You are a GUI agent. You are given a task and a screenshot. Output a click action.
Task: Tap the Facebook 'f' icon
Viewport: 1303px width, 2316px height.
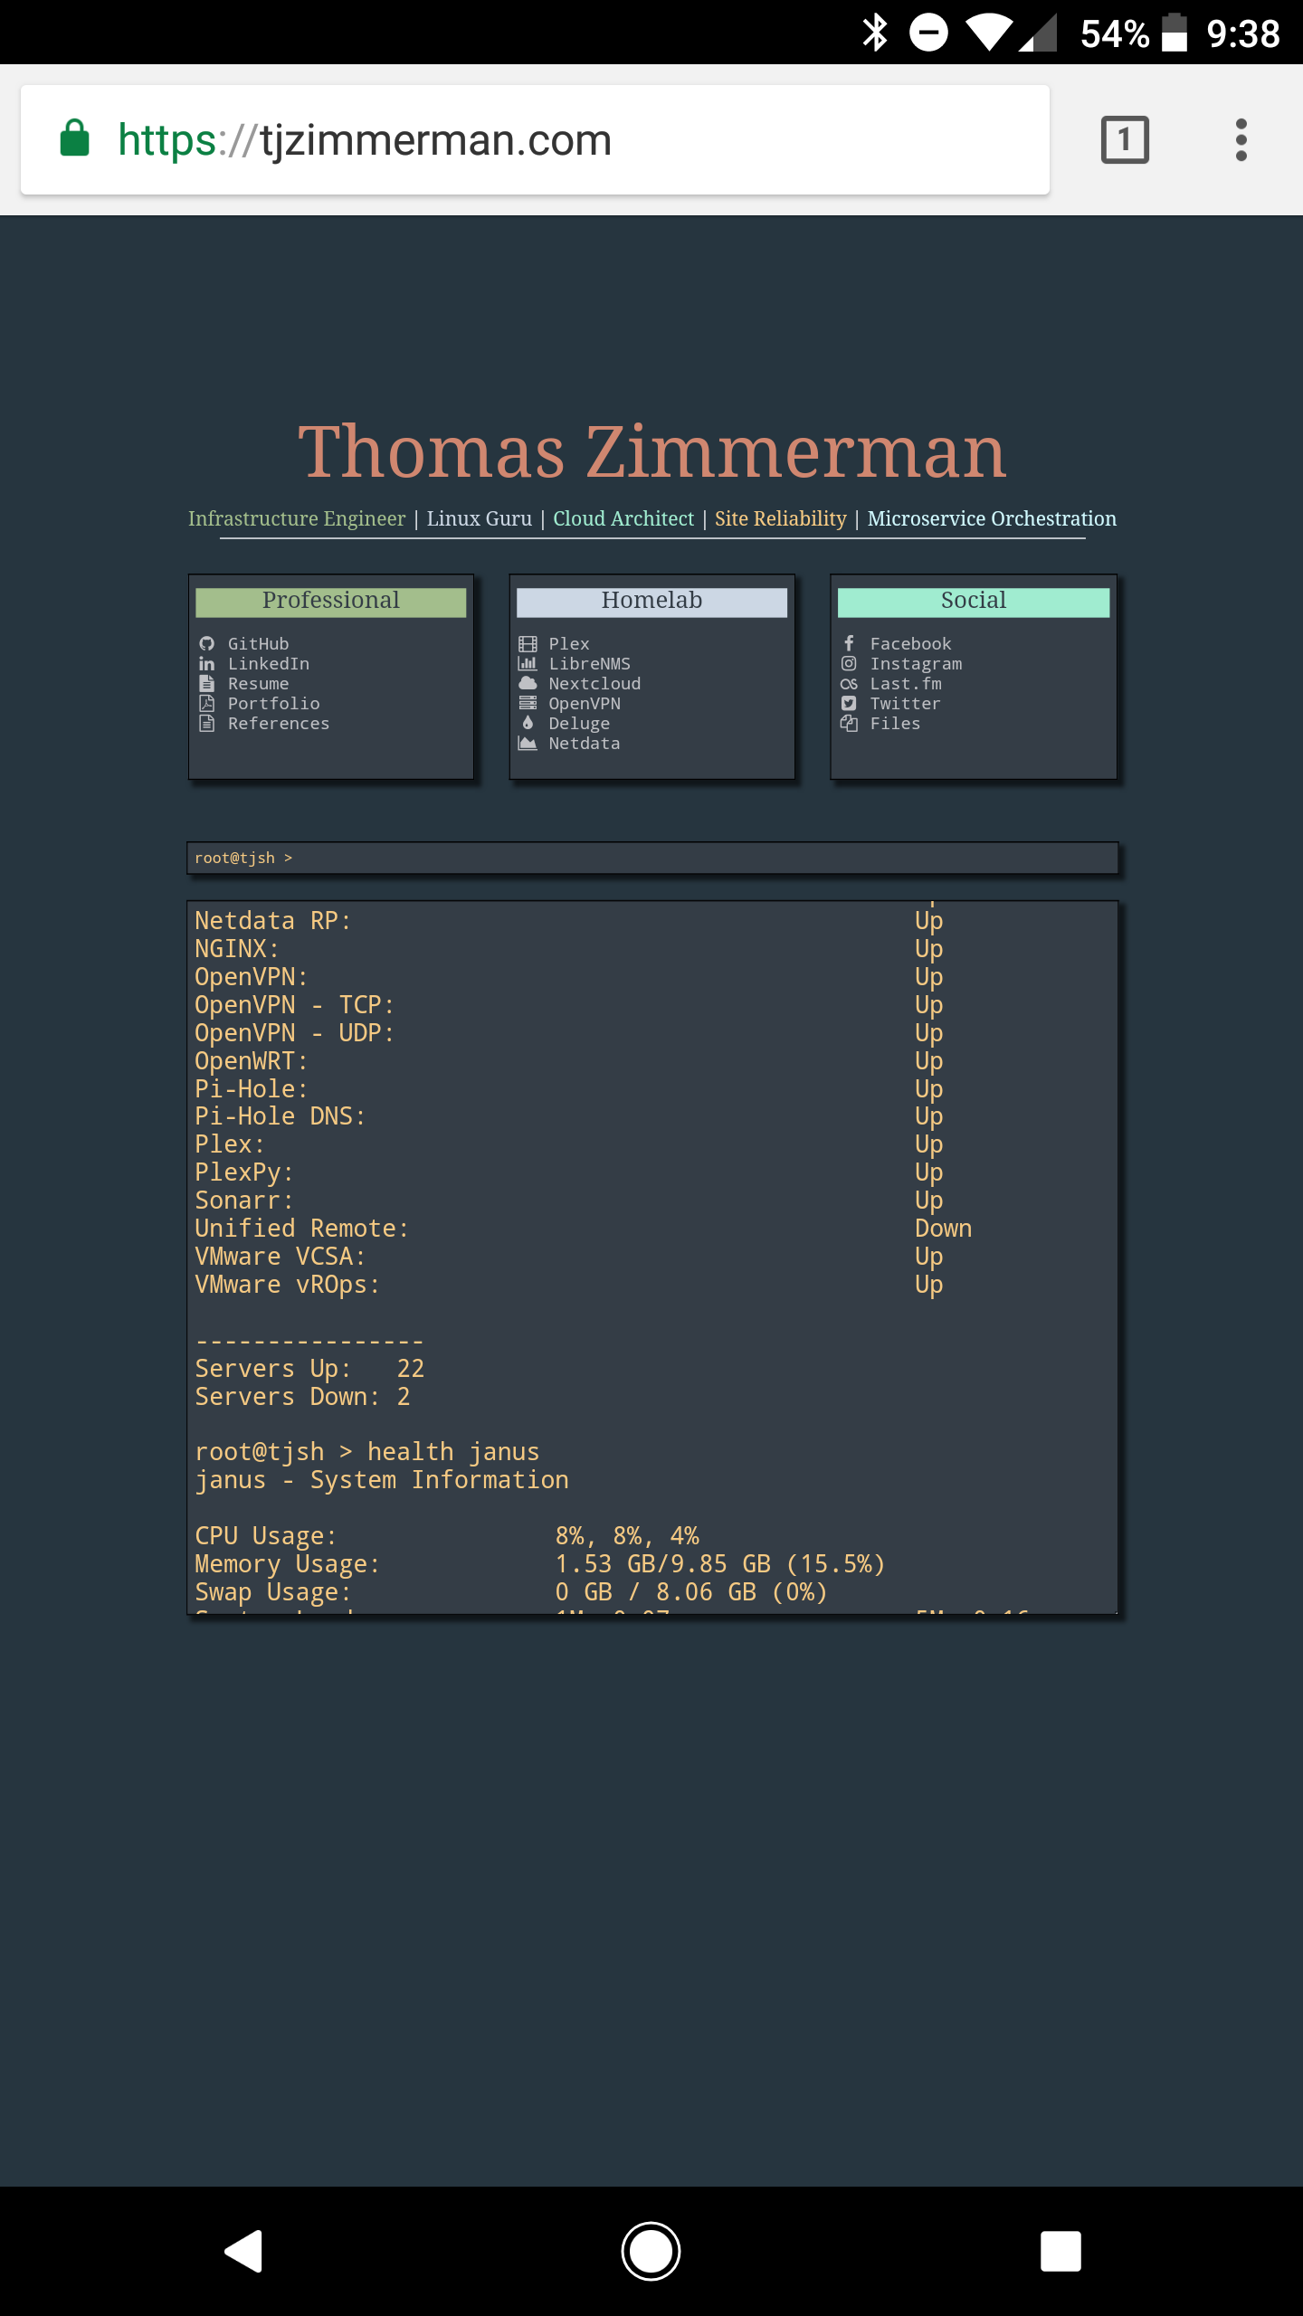(849, 643)
